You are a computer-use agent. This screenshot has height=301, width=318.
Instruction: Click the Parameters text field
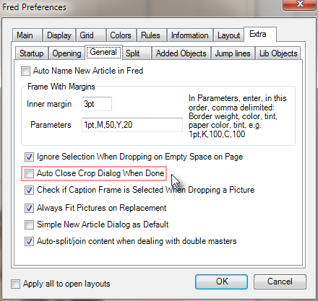tap(132, 125)
